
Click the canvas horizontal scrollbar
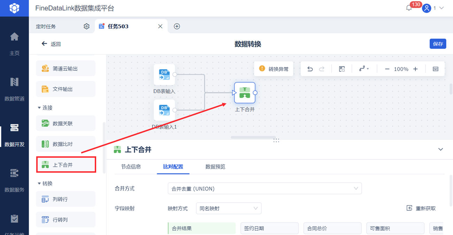tap(253, 137)
